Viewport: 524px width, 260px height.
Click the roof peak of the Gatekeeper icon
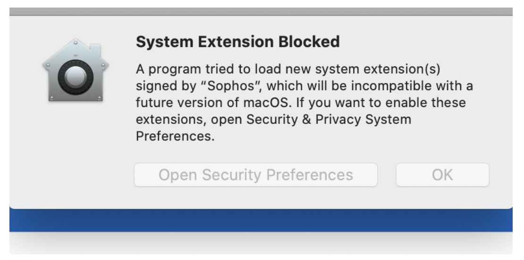tap(76, 42)
